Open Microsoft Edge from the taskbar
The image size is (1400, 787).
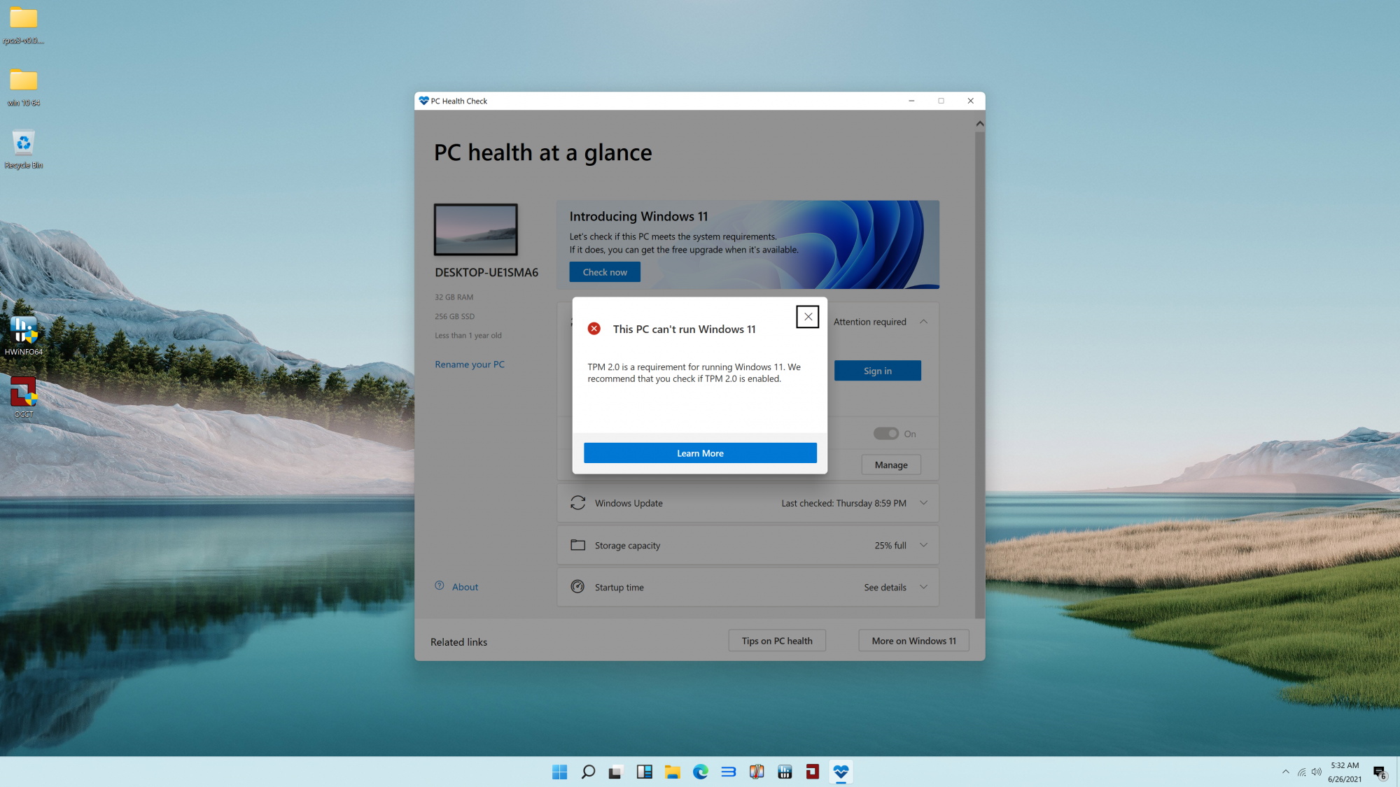[x=700, y=772]
